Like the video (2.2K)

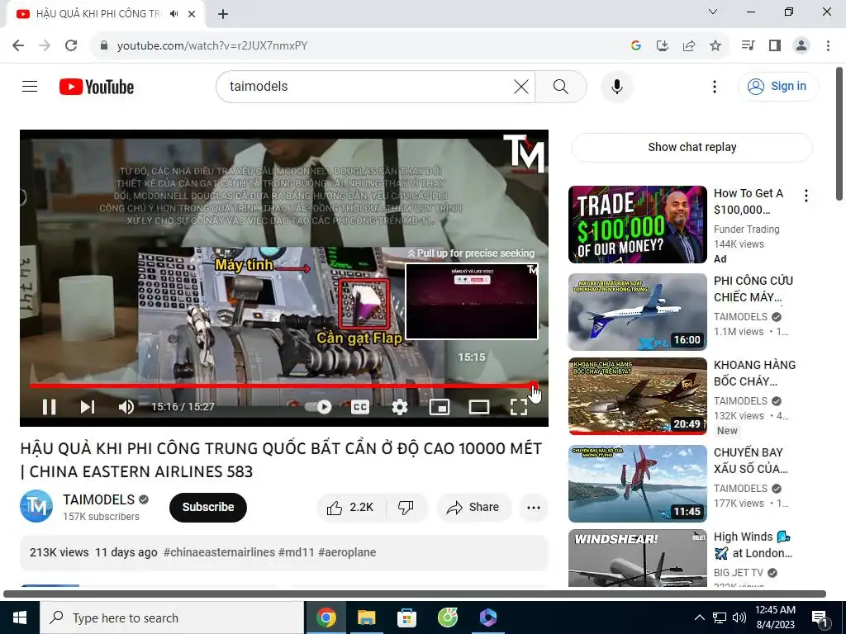click(x=350, y=507)
